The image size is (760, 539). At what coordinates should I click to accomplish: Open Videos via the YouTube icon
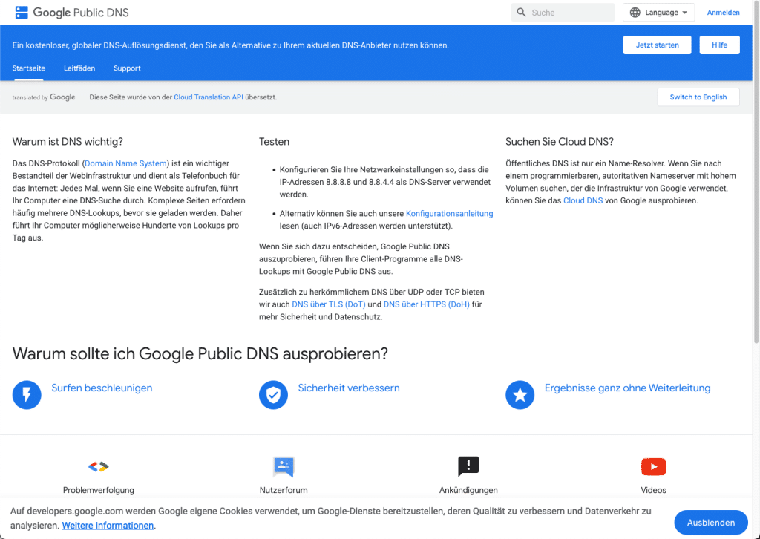point(653,467)
